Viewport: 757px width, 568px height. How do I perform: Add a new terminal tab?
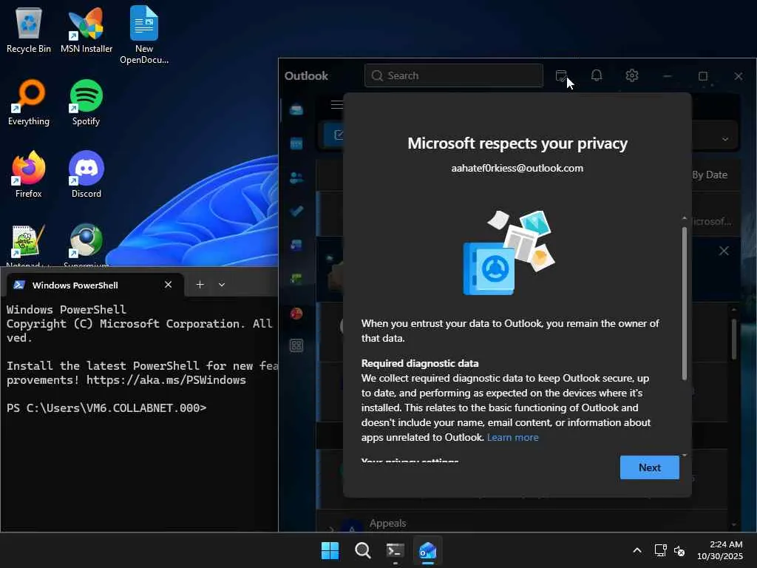click(200, 285)
